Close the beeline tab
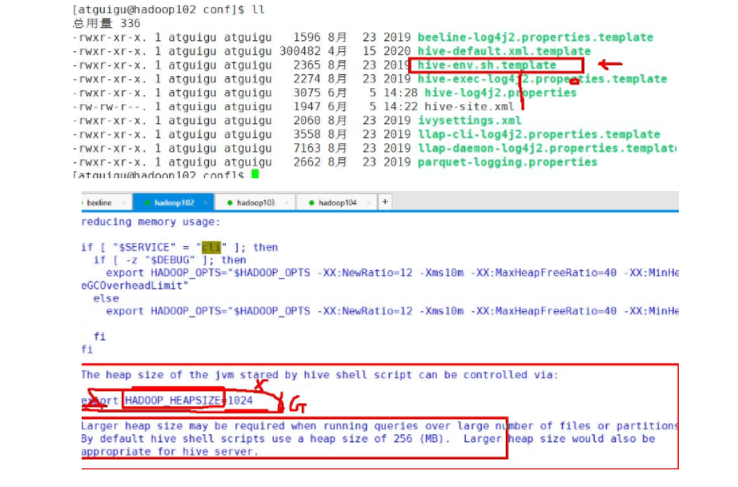The image size is (738, 487). 124,202
